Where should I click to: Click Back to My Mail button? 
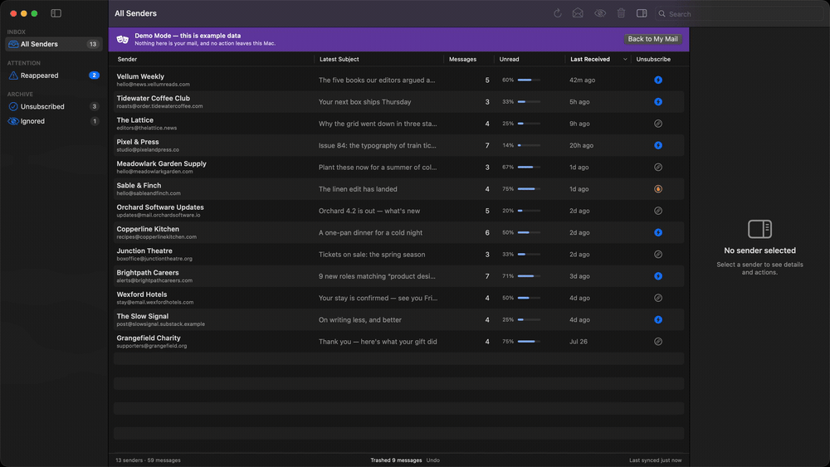[x=652, y=39]
